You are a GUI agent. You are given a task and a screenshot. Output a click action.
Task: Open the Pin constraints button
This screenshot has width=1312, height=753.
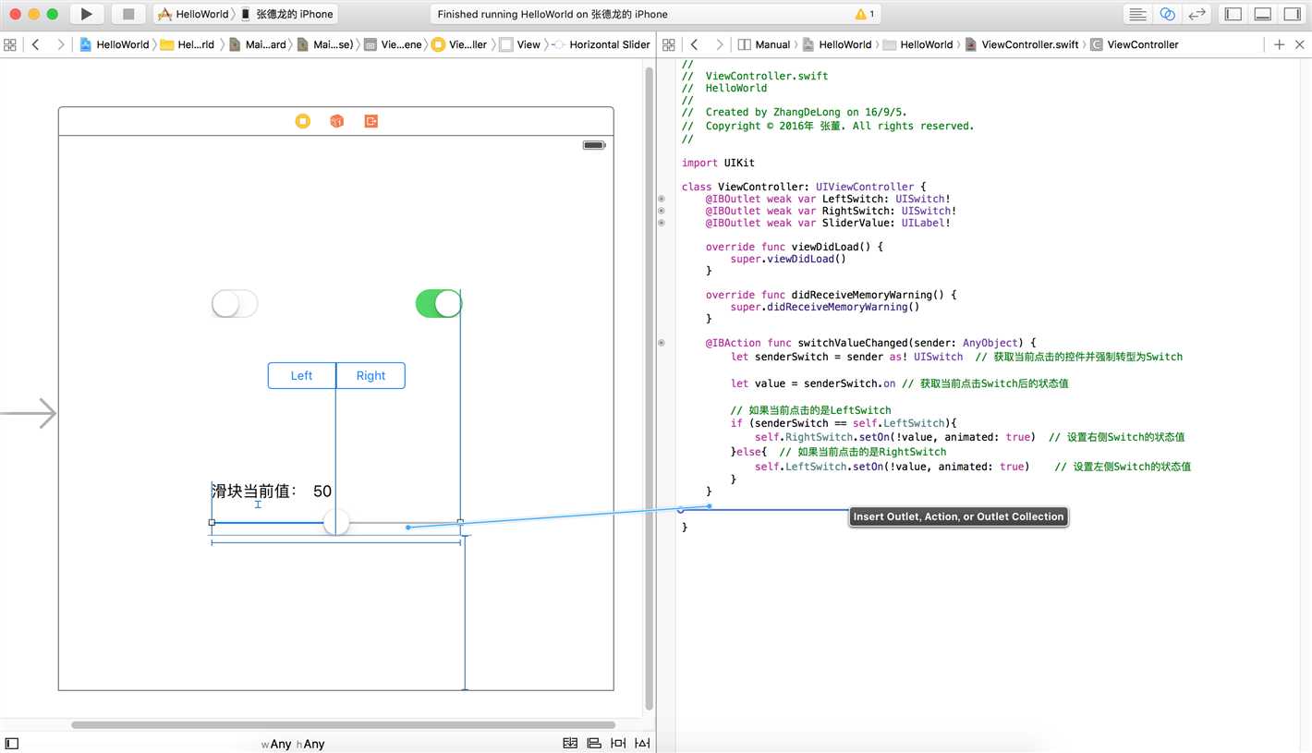click(x=618, y=744)
